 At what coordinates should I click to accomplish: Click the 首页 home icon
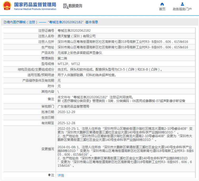[162, 4]
